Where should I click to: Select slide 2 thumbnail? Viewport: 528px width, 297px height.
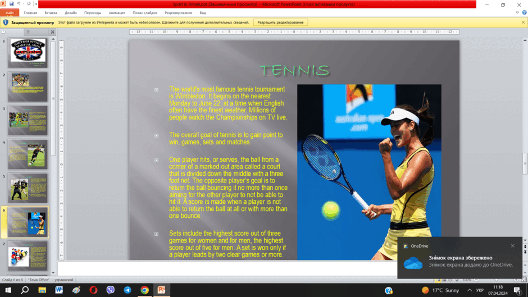tap(28, 87)
